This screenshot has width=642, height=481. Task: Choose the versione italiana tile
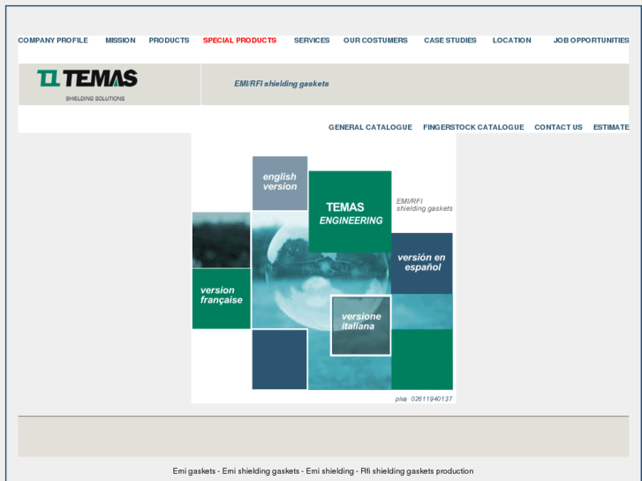pyautogui.click(x=360, y=325)
